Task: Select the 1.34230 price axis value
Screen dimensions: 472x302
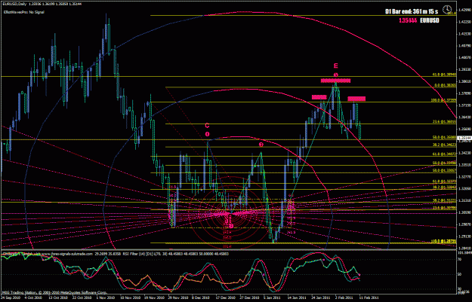Action: click(x=464, y=153)
